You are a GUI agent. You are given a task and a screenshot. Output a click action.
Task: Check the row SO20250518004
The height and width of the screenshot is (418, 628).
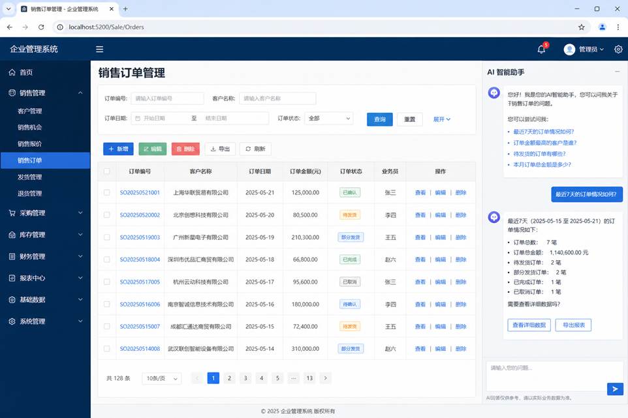tap(106, 259)
